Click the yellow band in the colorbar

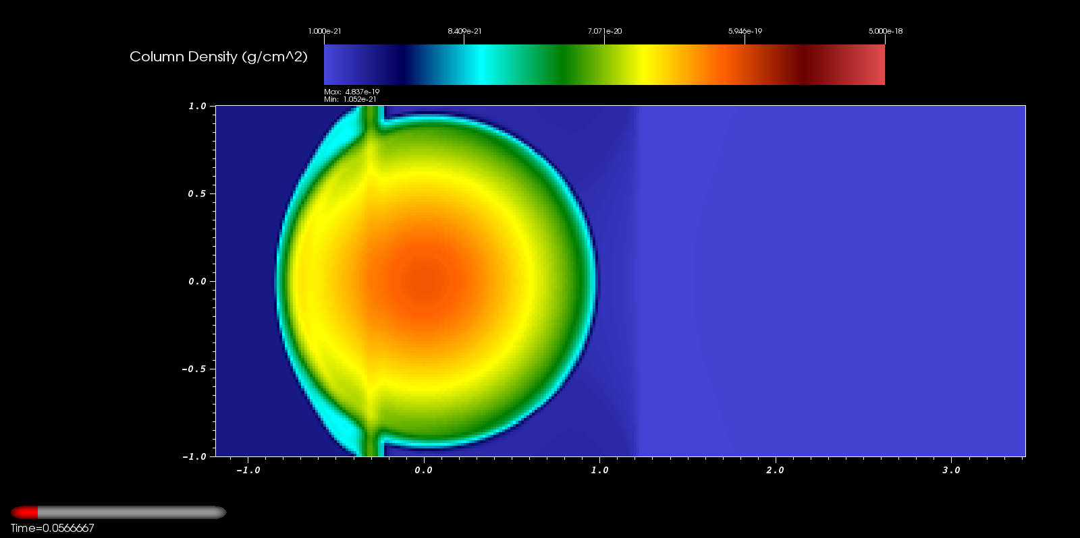pyautogui.click(x=648, y=65)
